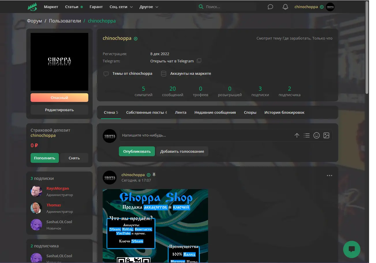
Task: Click Открыть чат в Telegram link
Action: pyautogui.click(x=172, y=61)
